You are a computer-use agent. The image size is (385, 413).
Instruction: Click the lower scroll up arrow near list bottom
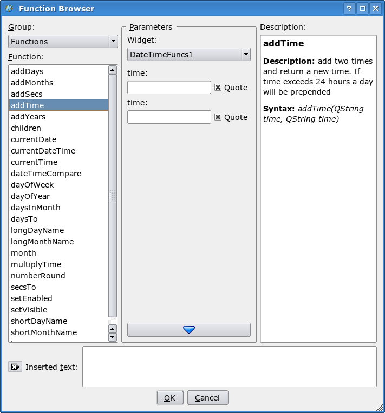(x=113, y=329)
